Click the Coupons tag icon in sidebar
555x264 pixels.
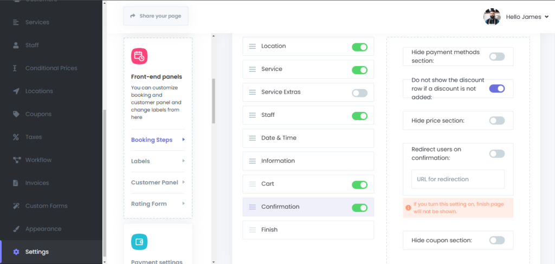(x=15, y=114)
